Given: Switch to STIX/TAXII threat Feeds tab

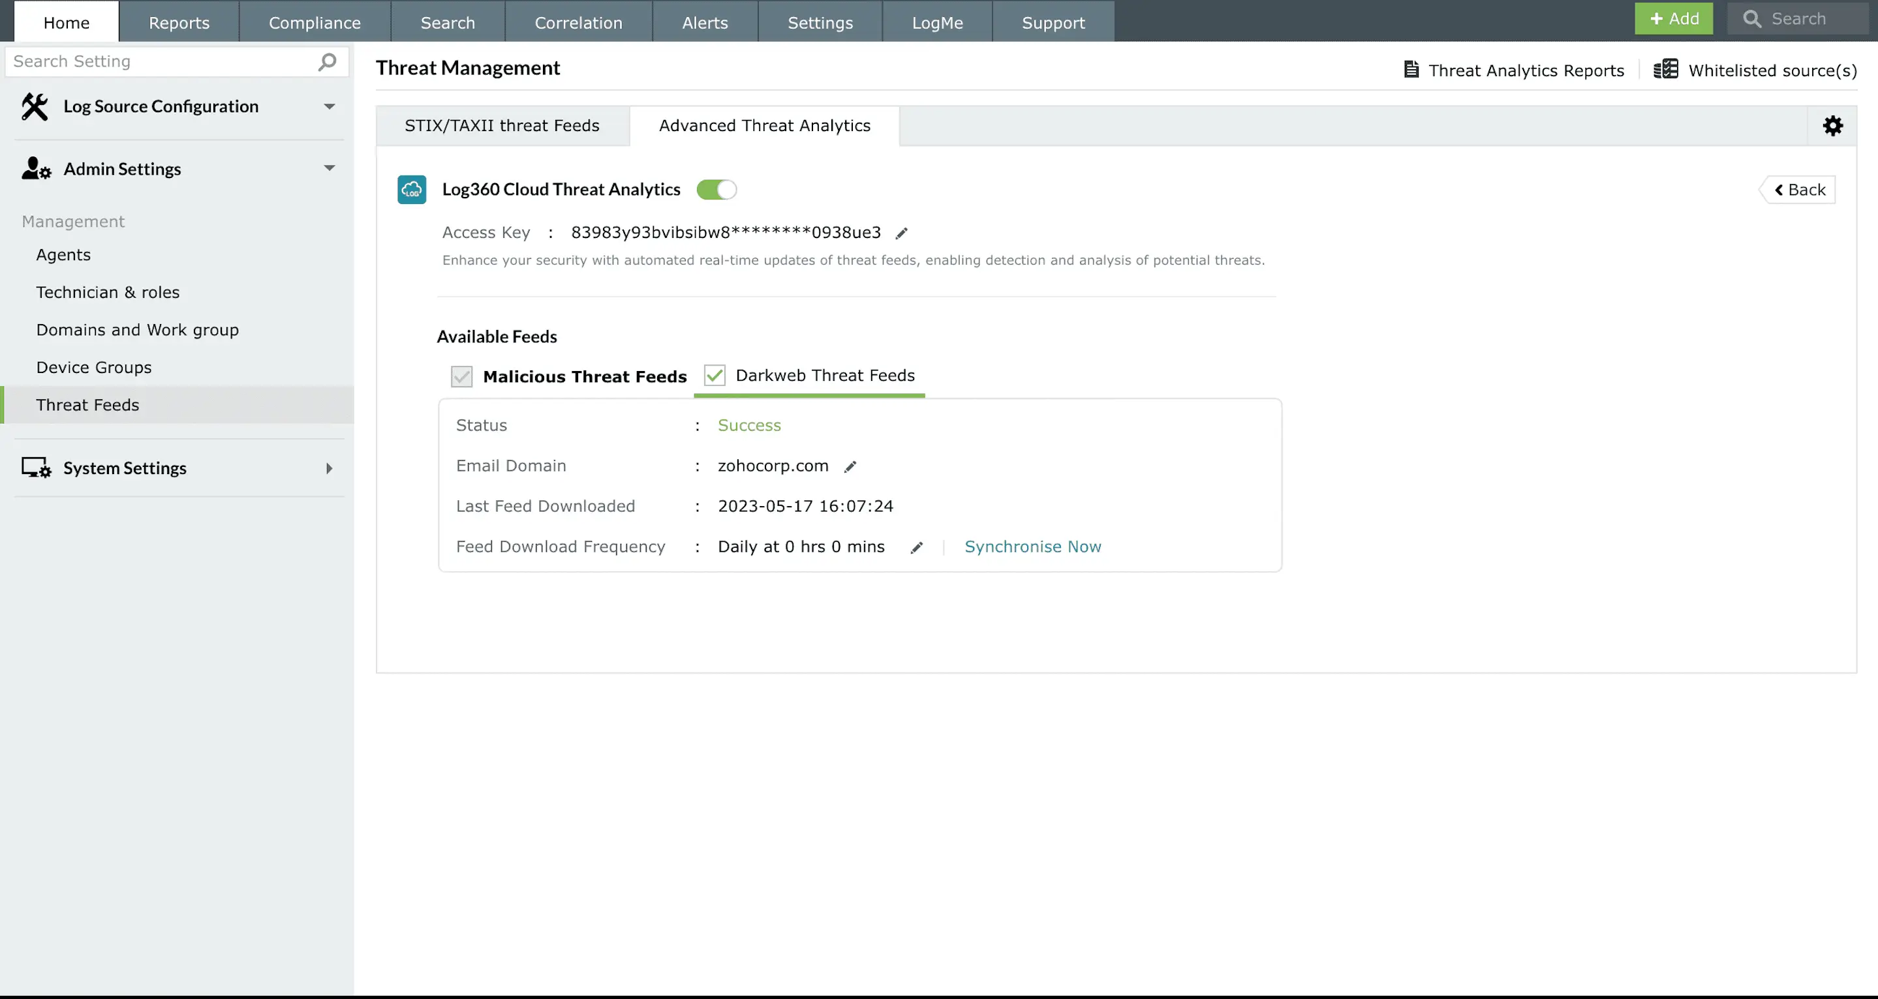Looking at the screenshot, I should 502,125.
